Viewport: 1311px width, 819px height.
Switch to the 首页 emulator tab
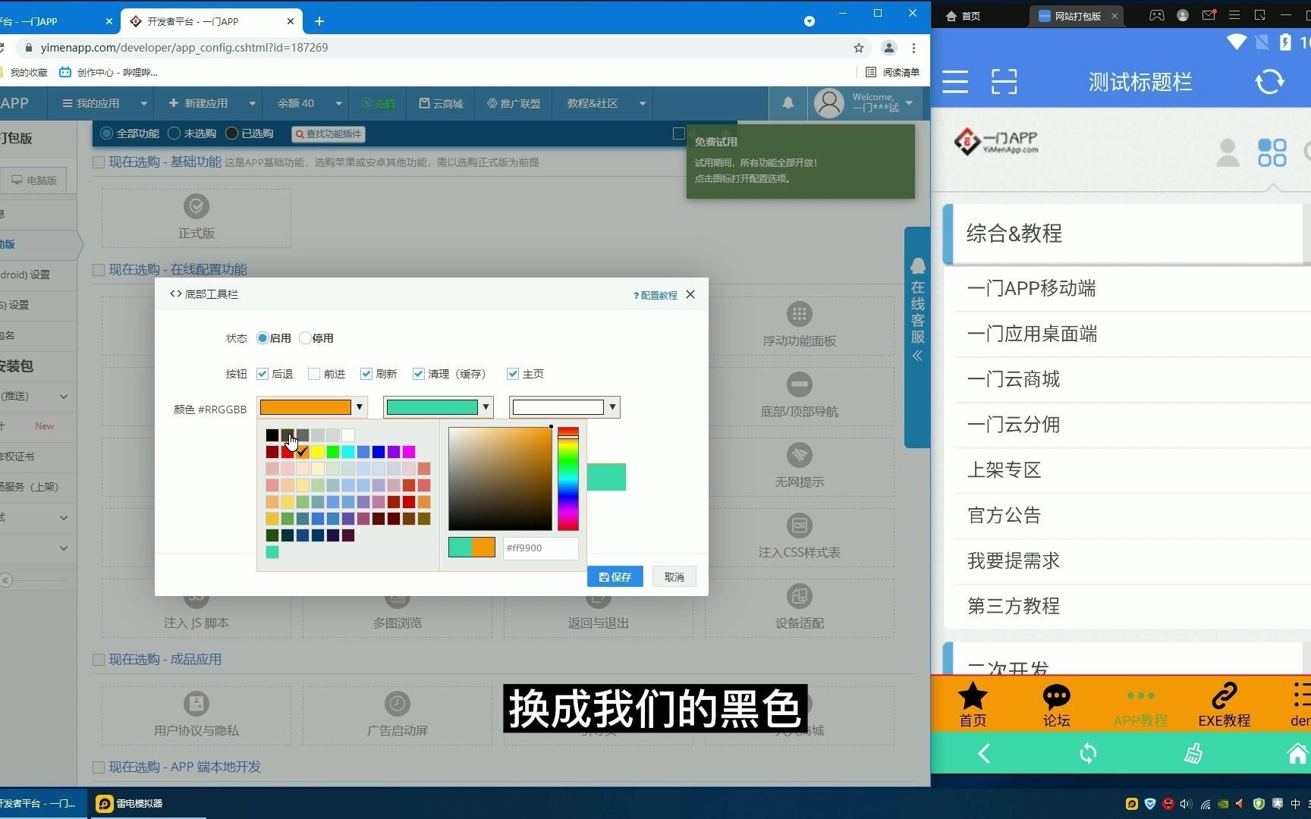click(964, 15)
